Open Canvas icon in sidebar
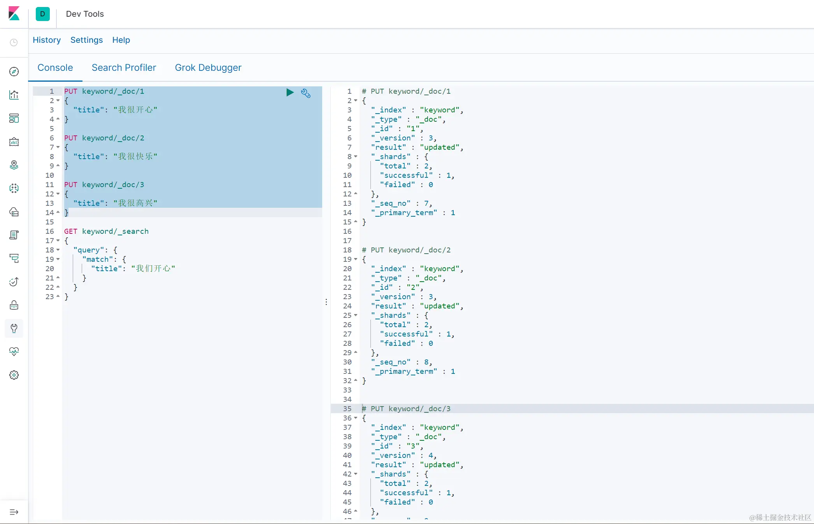This screenshot has height=524, width=814. (14, 142)
